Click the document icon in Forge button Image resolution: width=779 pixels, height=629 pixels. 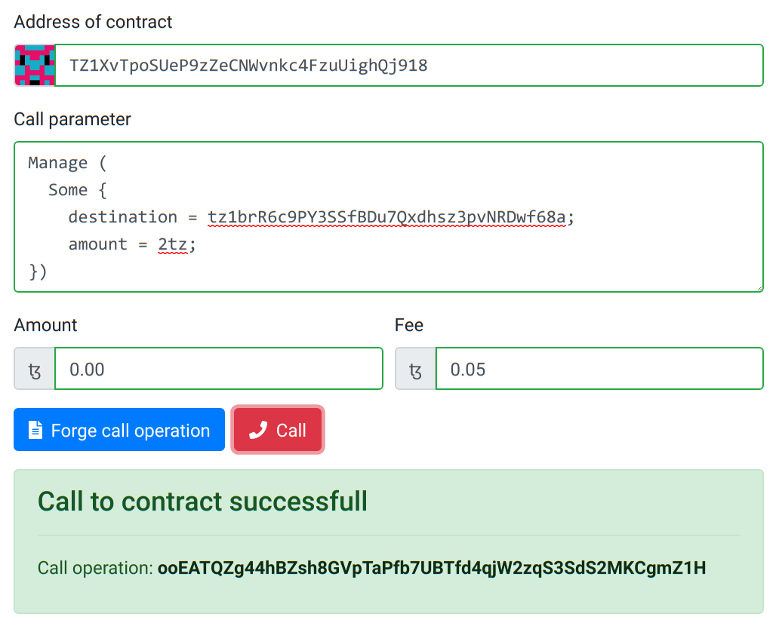tap(35, 430)
